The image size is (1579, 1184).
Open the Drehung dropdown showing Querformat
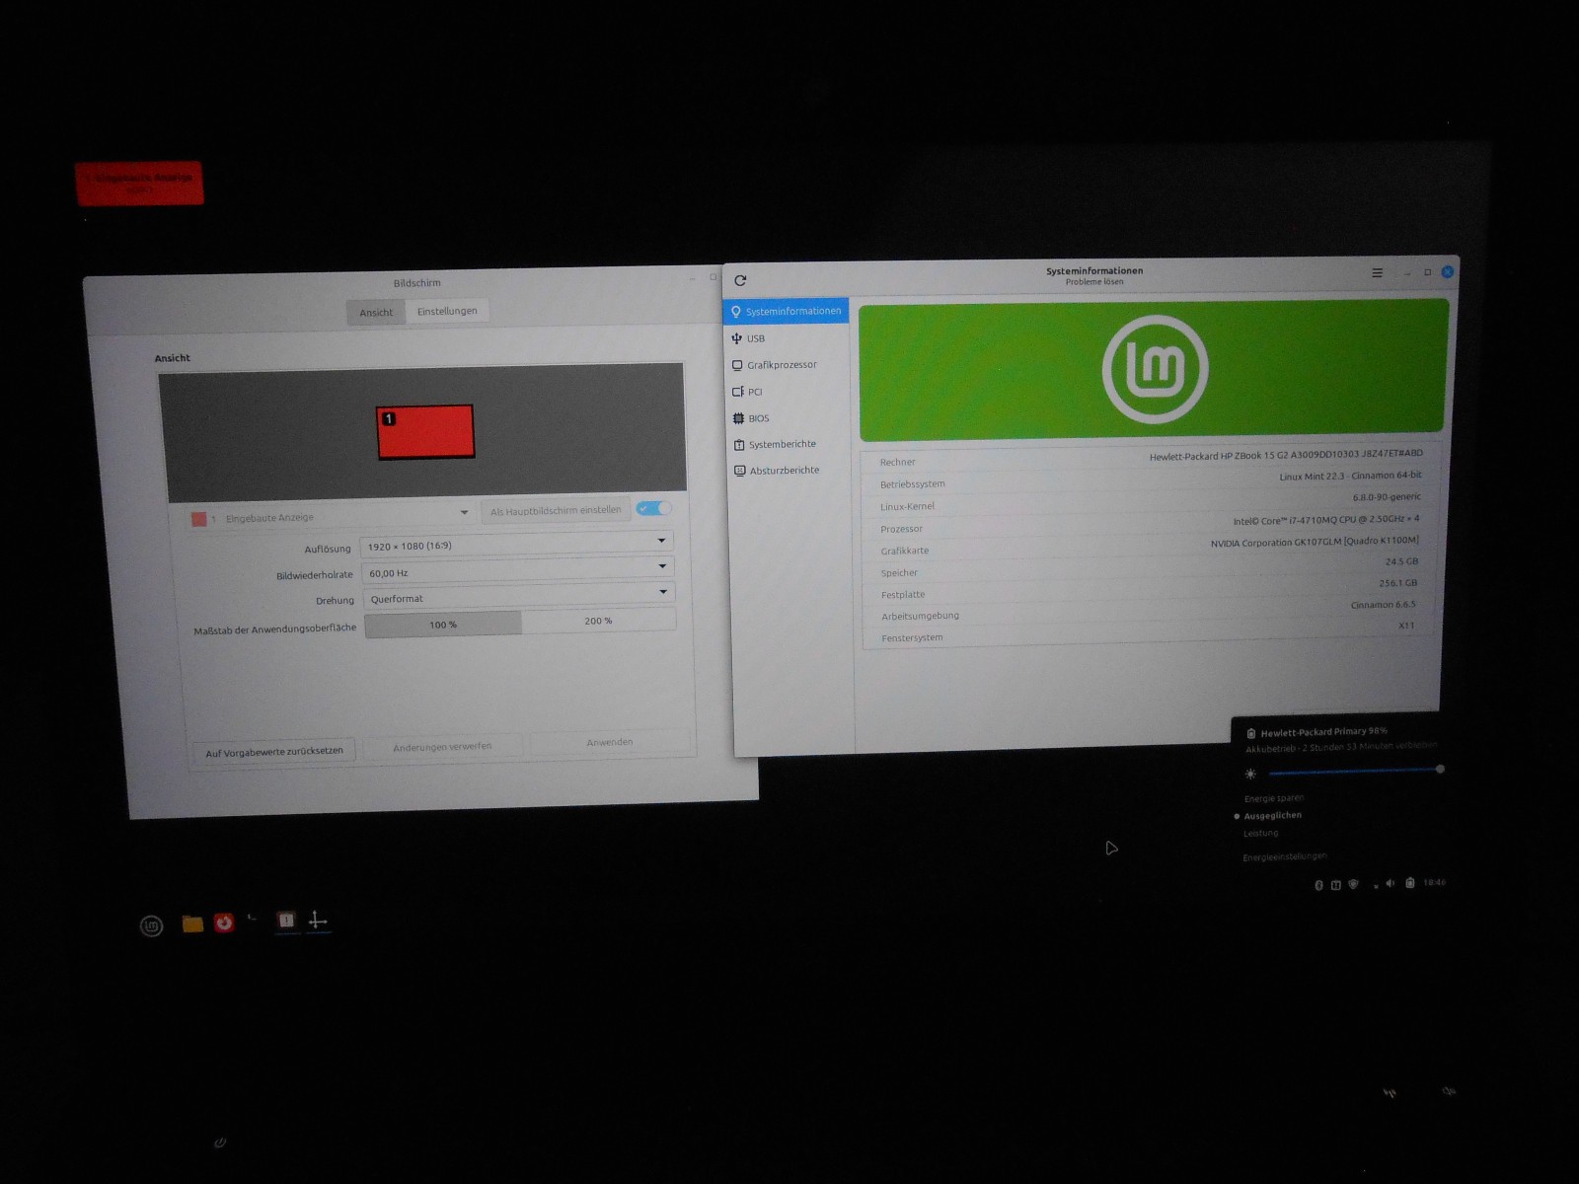point(518,596)
